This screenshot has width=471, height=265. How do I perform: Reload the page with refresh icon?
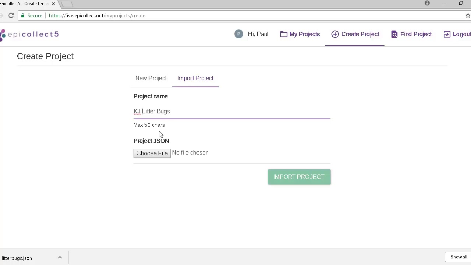pyautogui.click(x=11, y=15)
